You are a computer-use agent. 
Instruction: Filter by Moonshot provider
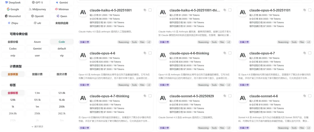pyautogui.click(x=13, y=16)
